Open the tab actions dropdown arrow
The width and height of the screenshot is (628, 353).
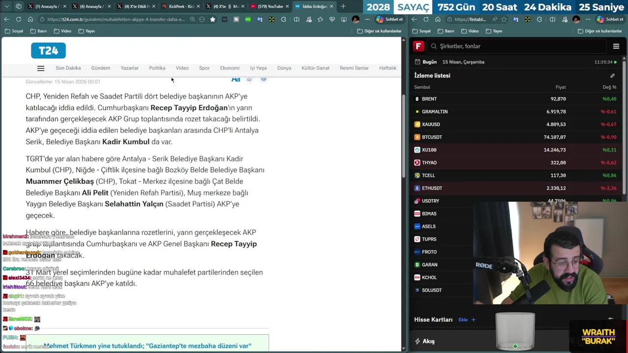tap(7, 6)
